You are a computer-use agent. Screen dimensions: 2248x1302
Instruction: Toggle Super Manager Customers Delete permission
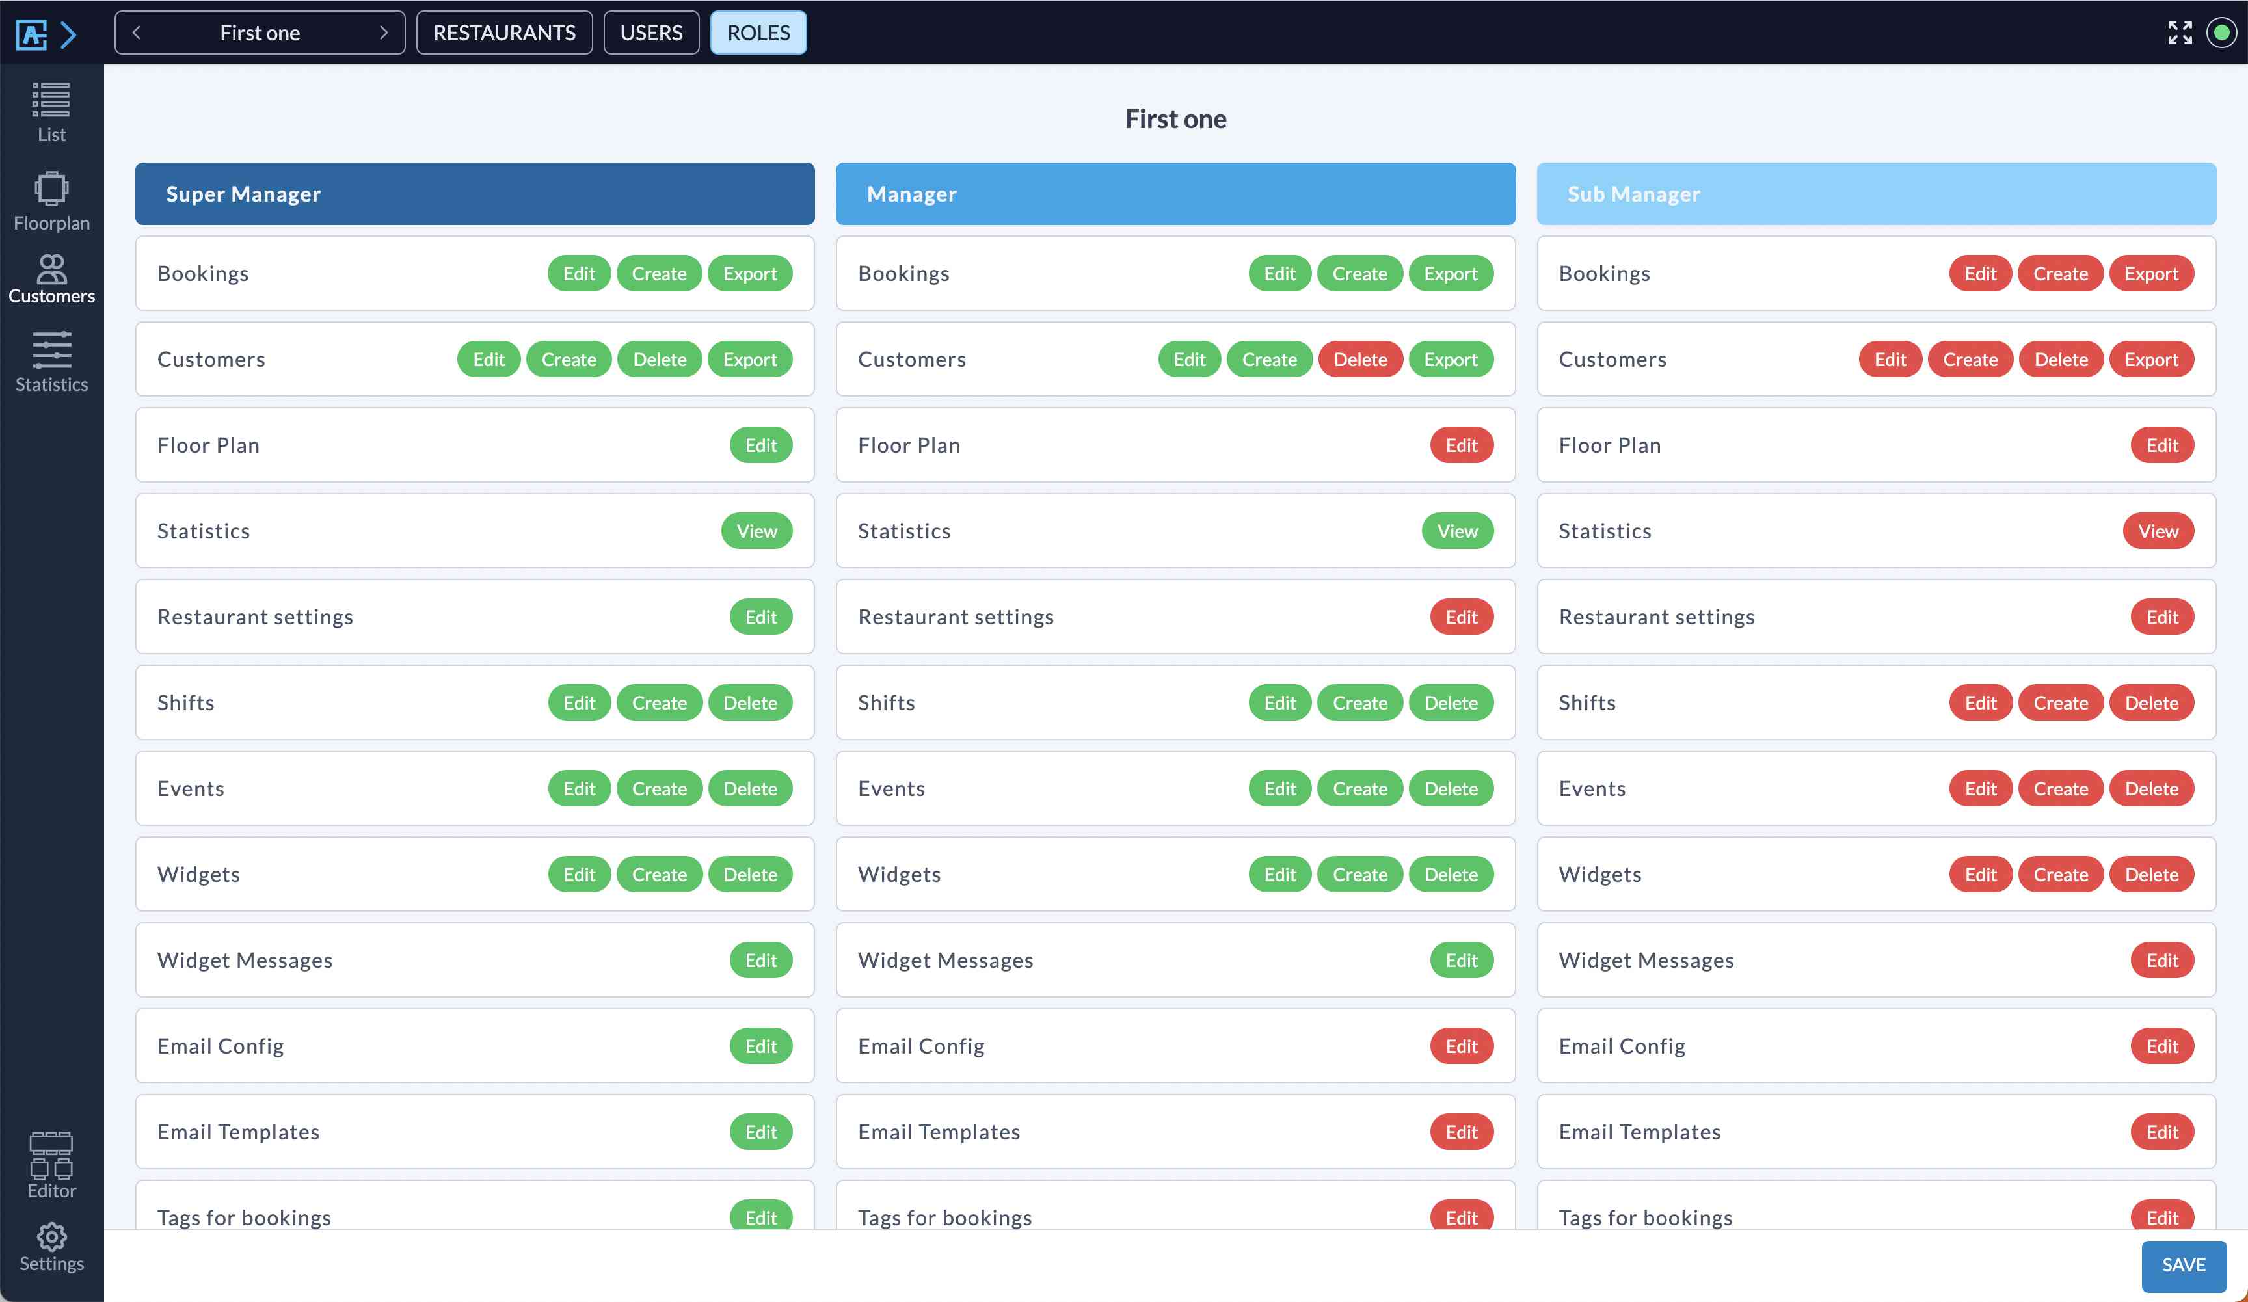659,360
